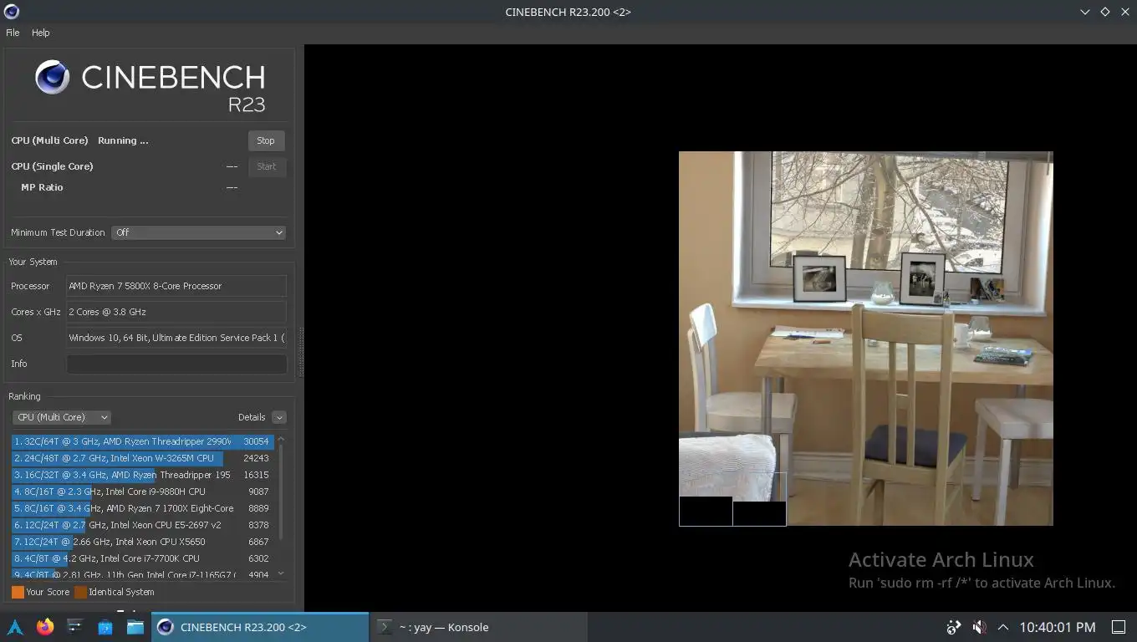Click the OS field
Viewport: 1137px width, 642px height.
176,338
